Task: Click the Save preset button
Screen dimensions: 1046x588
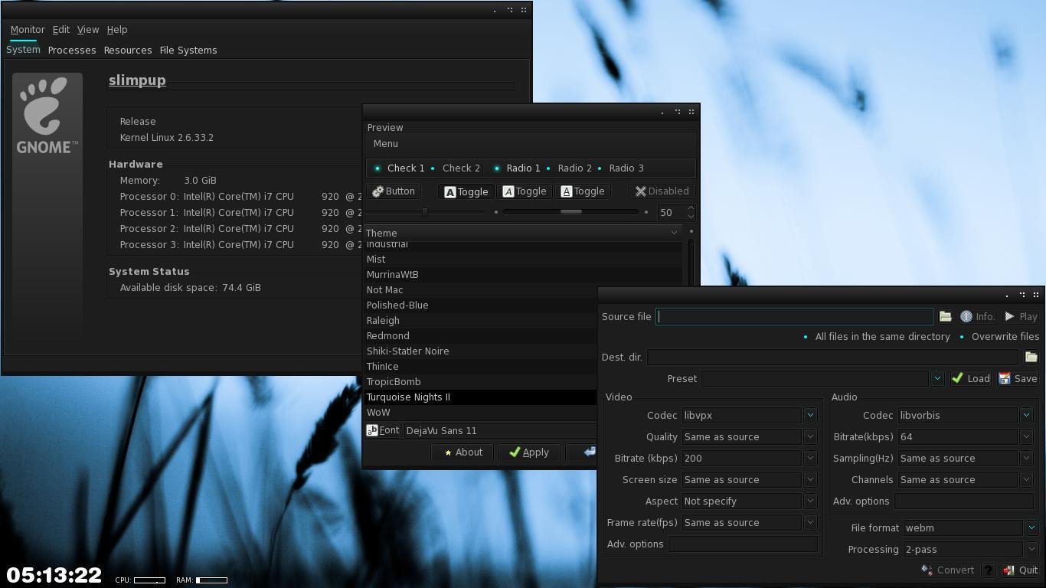Action: 1018,378
